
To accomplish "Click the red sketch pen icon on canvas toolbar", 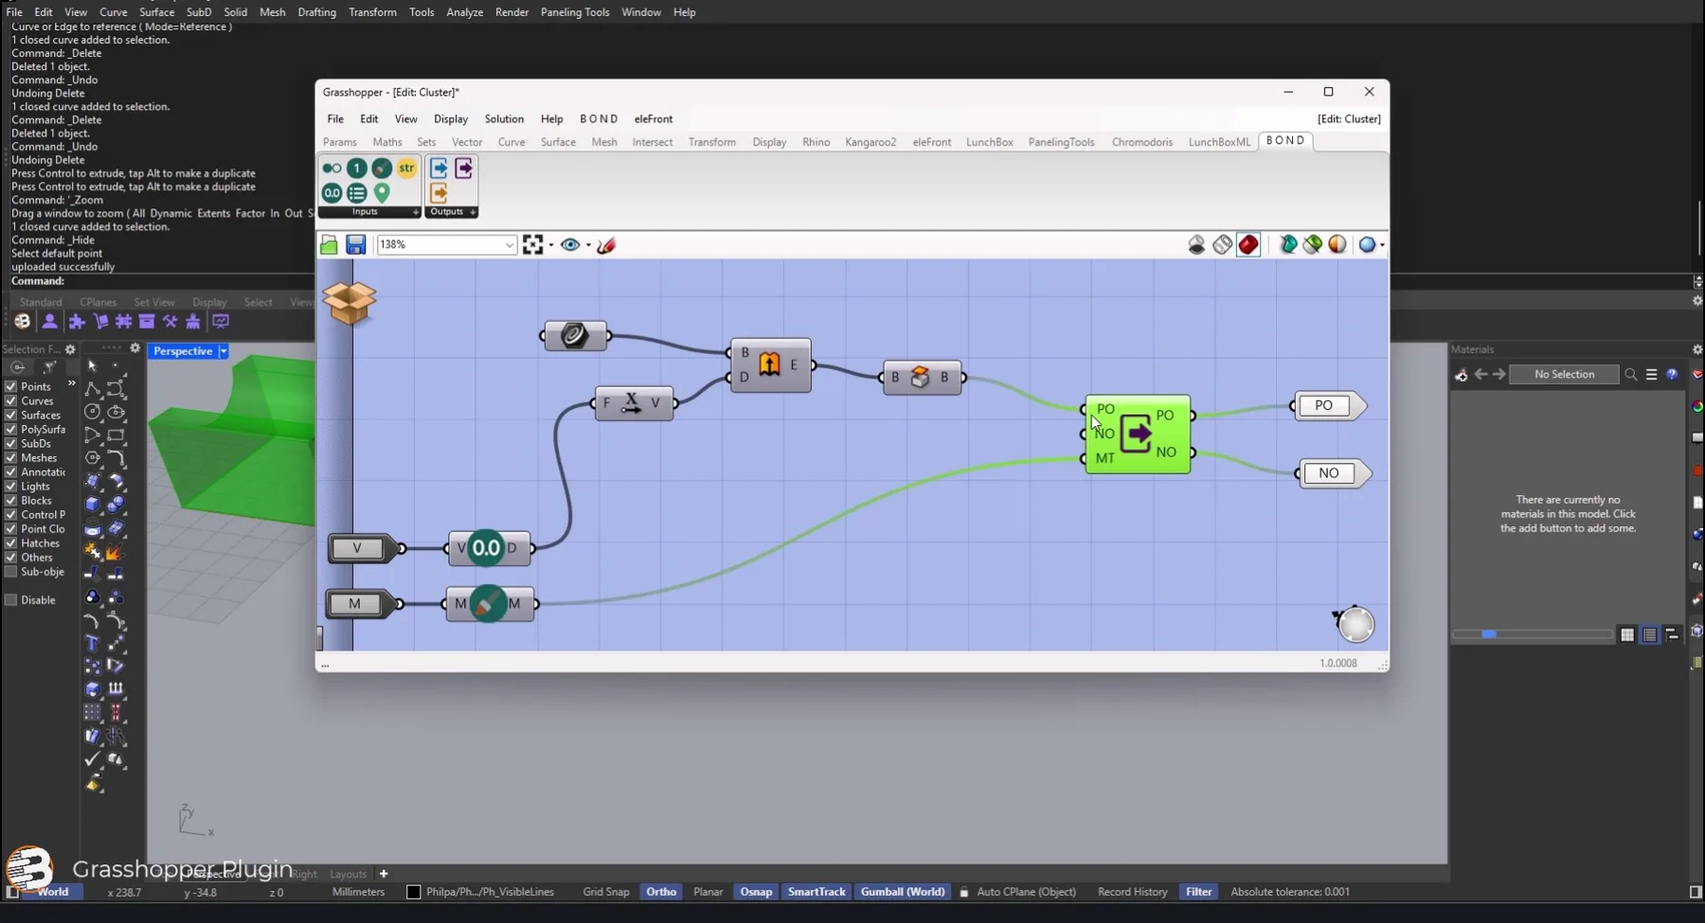I will click(x=606, y=245).
